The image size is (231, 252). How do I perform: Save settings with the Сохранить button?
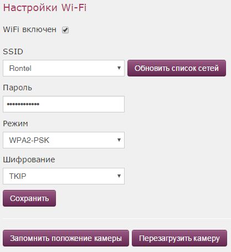tap(29, 198)
